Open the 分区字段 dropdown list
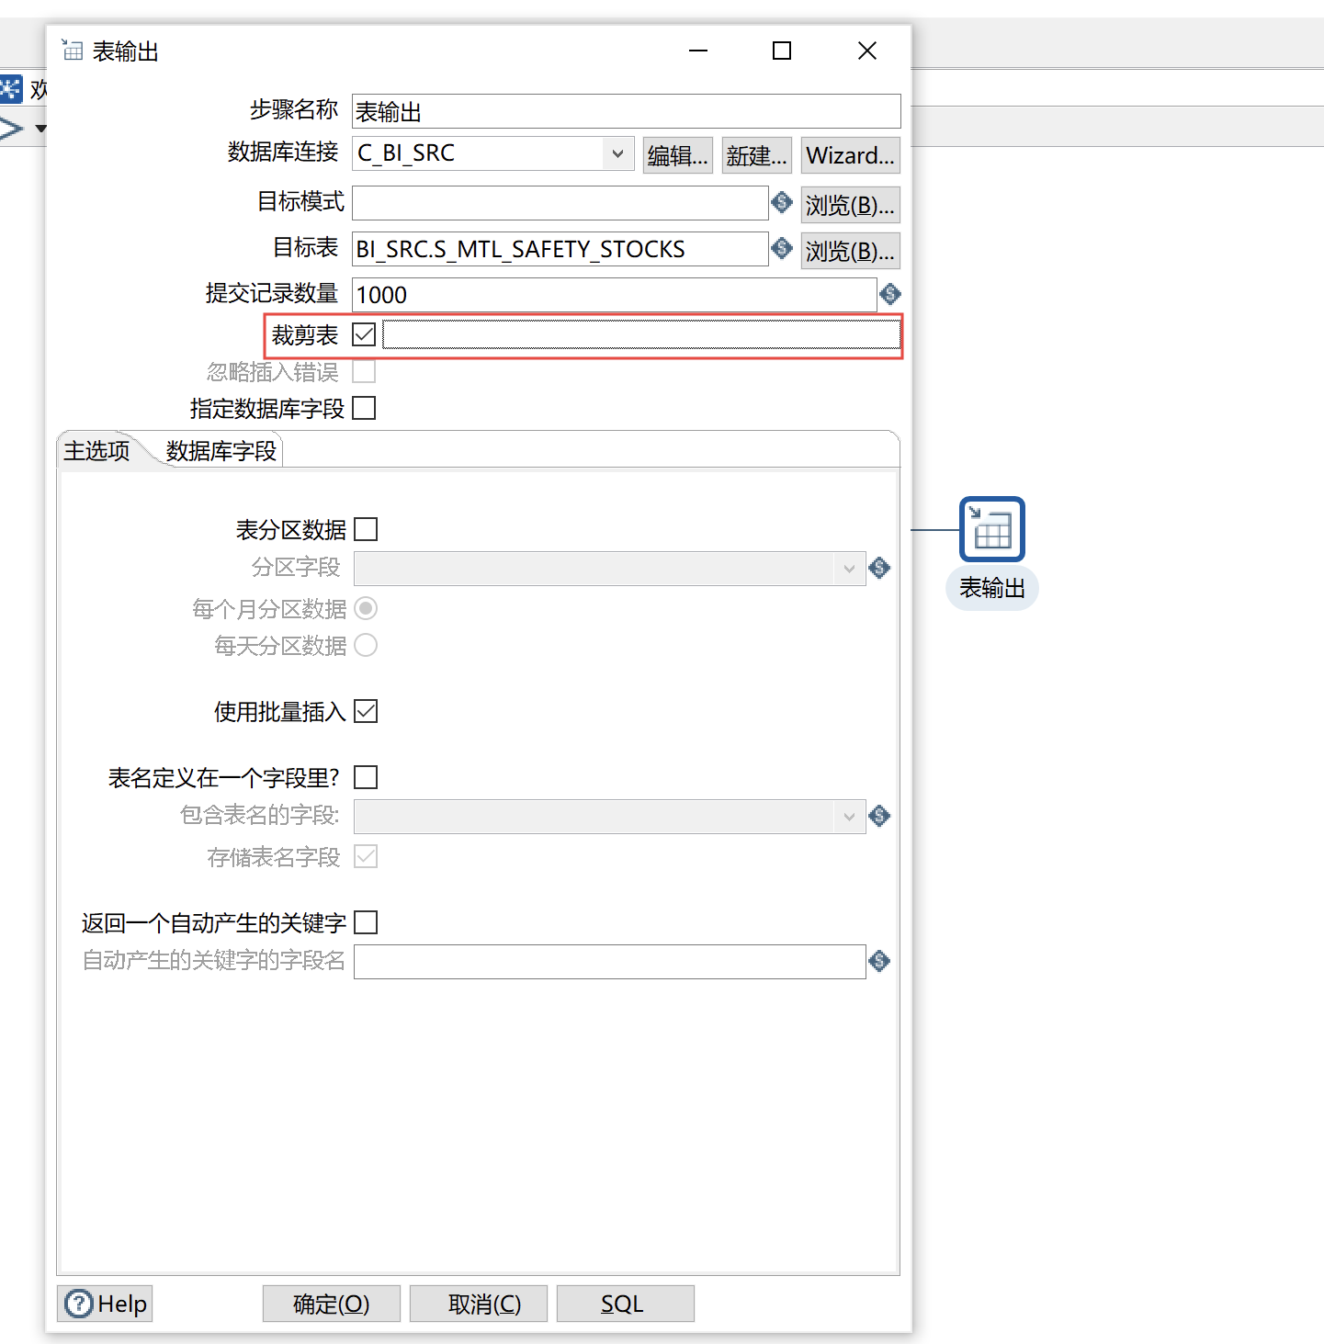 pyautogui.click(x=848, y=569)
